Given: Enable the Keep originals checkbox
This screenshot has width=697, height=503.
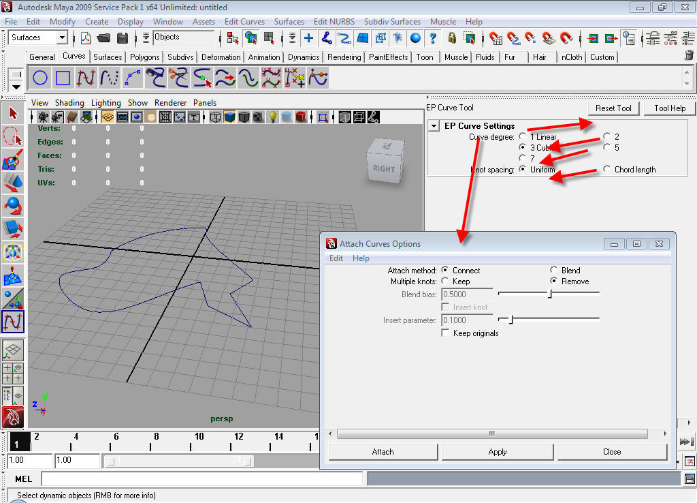Looking at the screenshot, I should tap(445, 333).
